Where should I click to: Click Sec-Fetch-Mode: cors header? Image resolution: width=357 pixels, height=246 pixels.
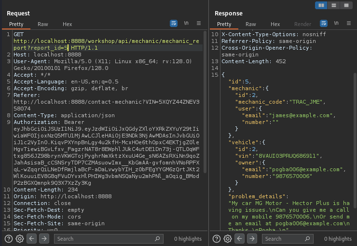click(x=47, y=217)
